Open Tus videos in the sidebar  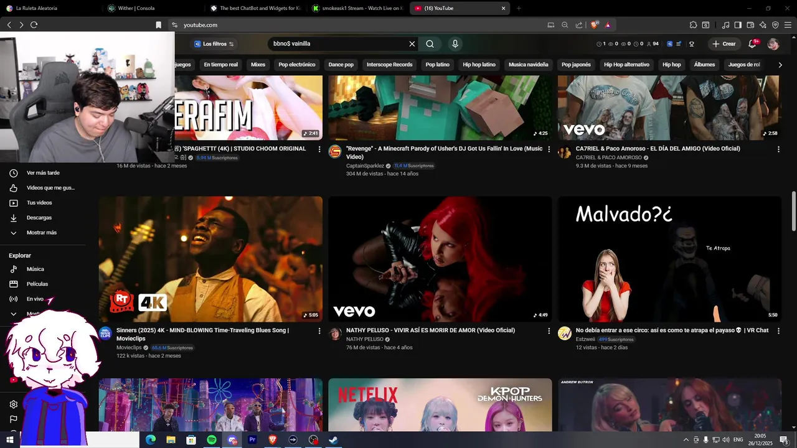[x=39, y=203]
